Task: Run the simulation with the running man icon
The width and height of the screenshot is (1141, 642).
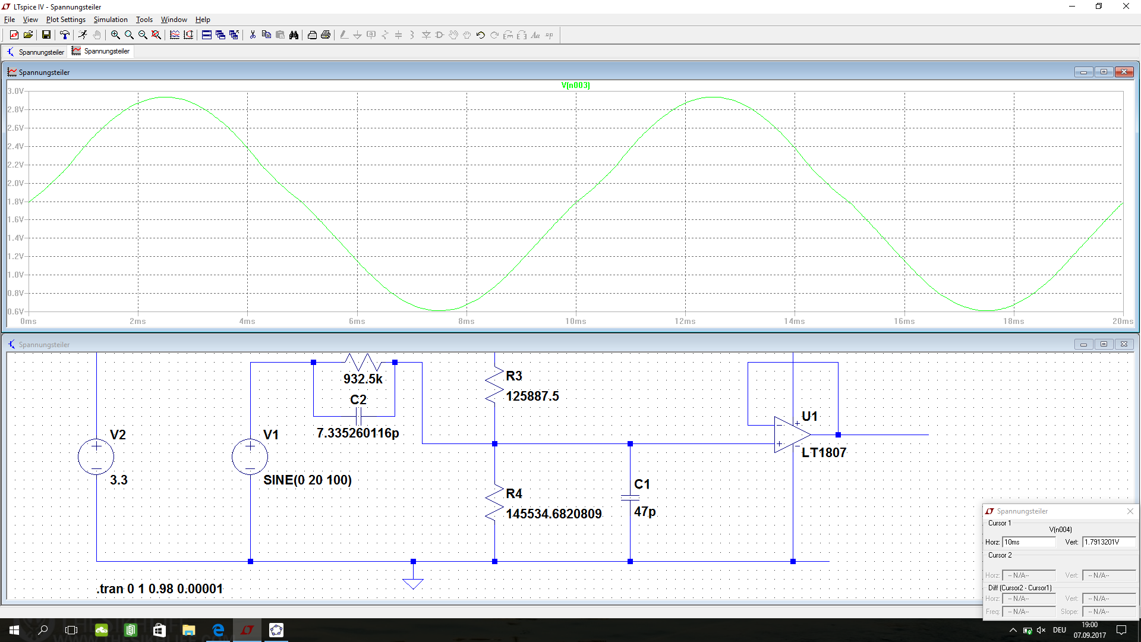Action: click(x=83, y=35)
